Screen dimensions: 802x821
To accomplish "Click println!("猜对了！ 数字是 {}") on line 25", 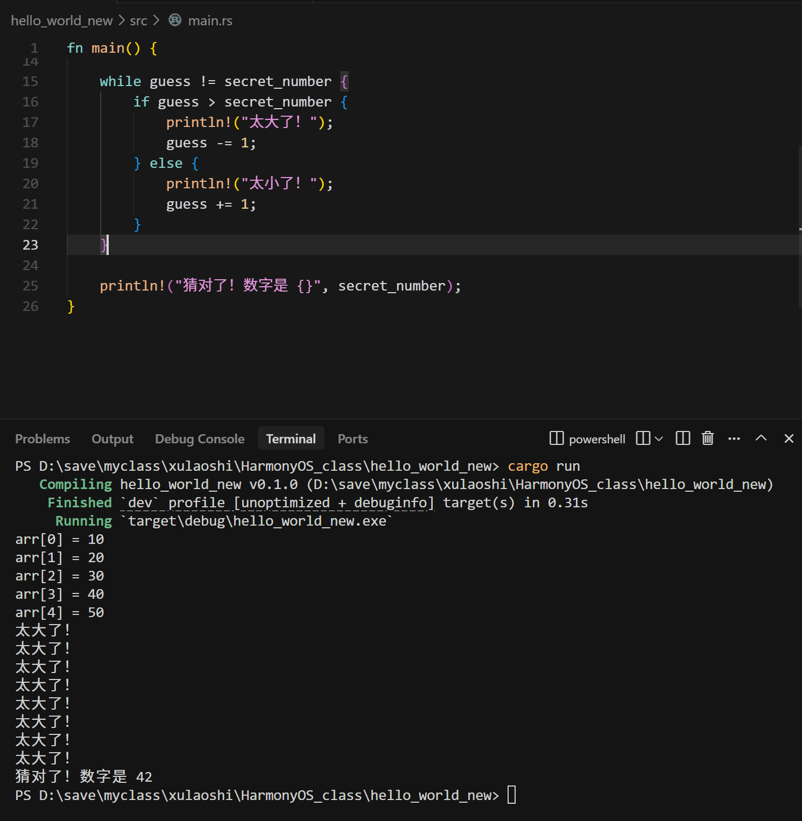I will (x=280, y=286).
